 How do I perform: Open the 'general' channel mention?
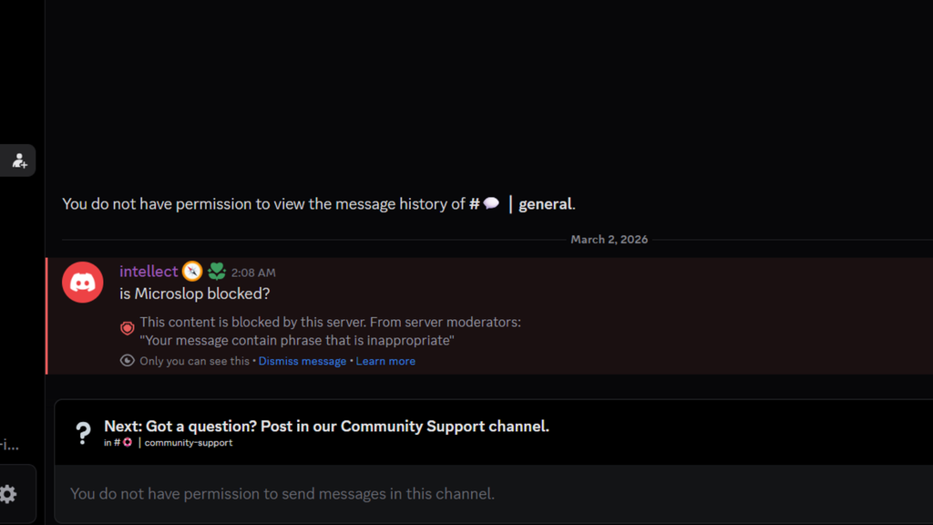pos(545,204)
